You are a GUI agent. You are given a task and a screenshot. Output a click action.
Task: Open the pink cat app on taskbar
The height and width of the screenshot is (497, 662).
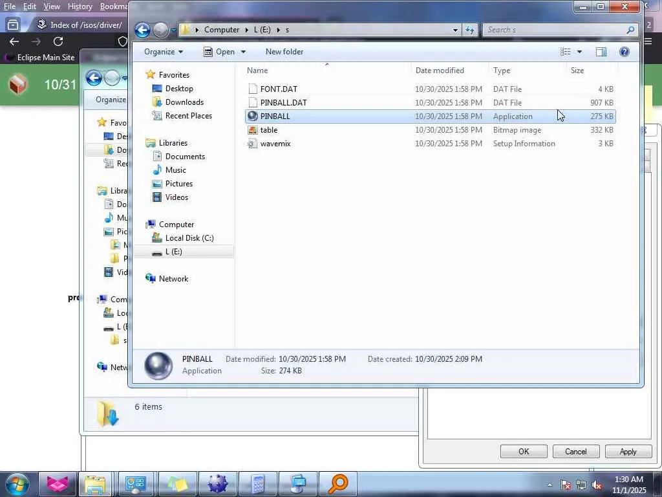(x=58, y=484)
